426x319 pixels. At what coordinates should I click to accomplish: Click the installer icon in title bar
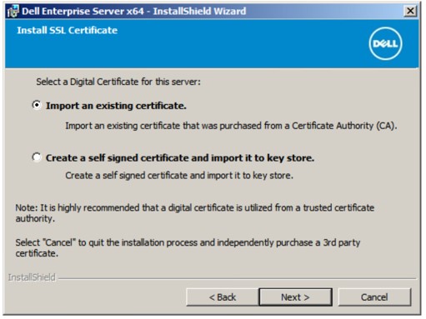pyautogui.click(x=13, y=12)
